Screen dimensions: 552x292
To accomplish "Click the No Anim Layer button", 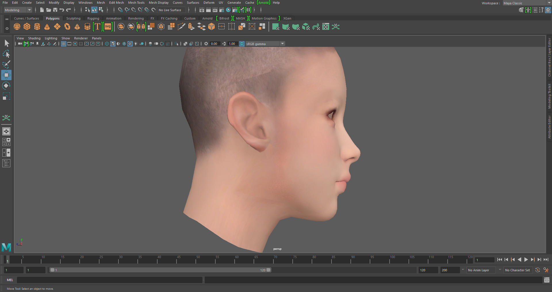I will pos(478,270).
